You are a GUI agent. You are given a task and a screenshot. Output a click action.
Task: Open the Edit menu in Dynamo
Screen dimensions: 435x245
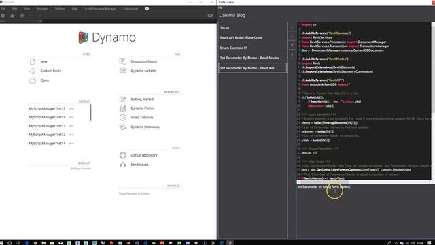tap(15, 9)
